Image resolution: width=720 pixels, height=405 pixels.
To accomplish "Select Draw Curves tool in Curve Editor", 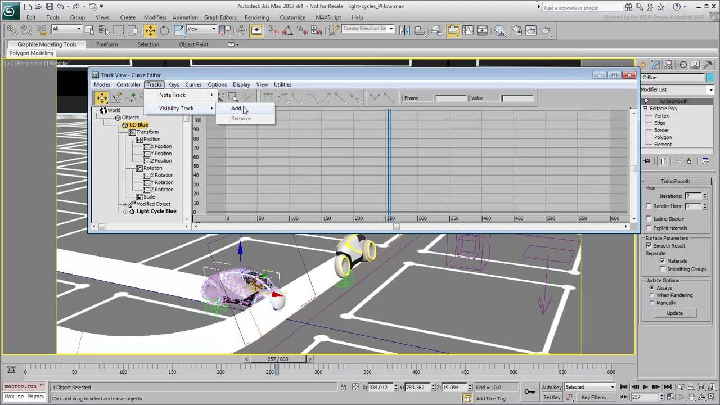I will [117, 98].
